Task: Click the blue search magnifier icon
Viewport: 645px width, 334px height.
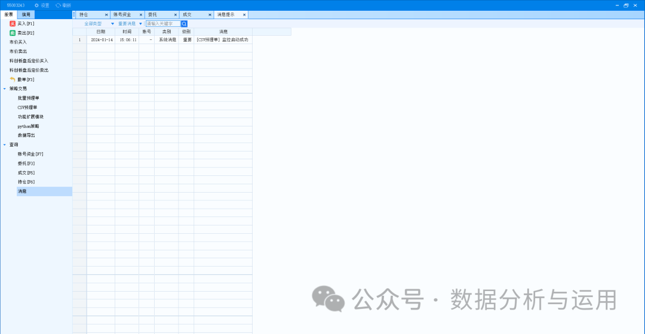Action: click(x=185, y=24)
